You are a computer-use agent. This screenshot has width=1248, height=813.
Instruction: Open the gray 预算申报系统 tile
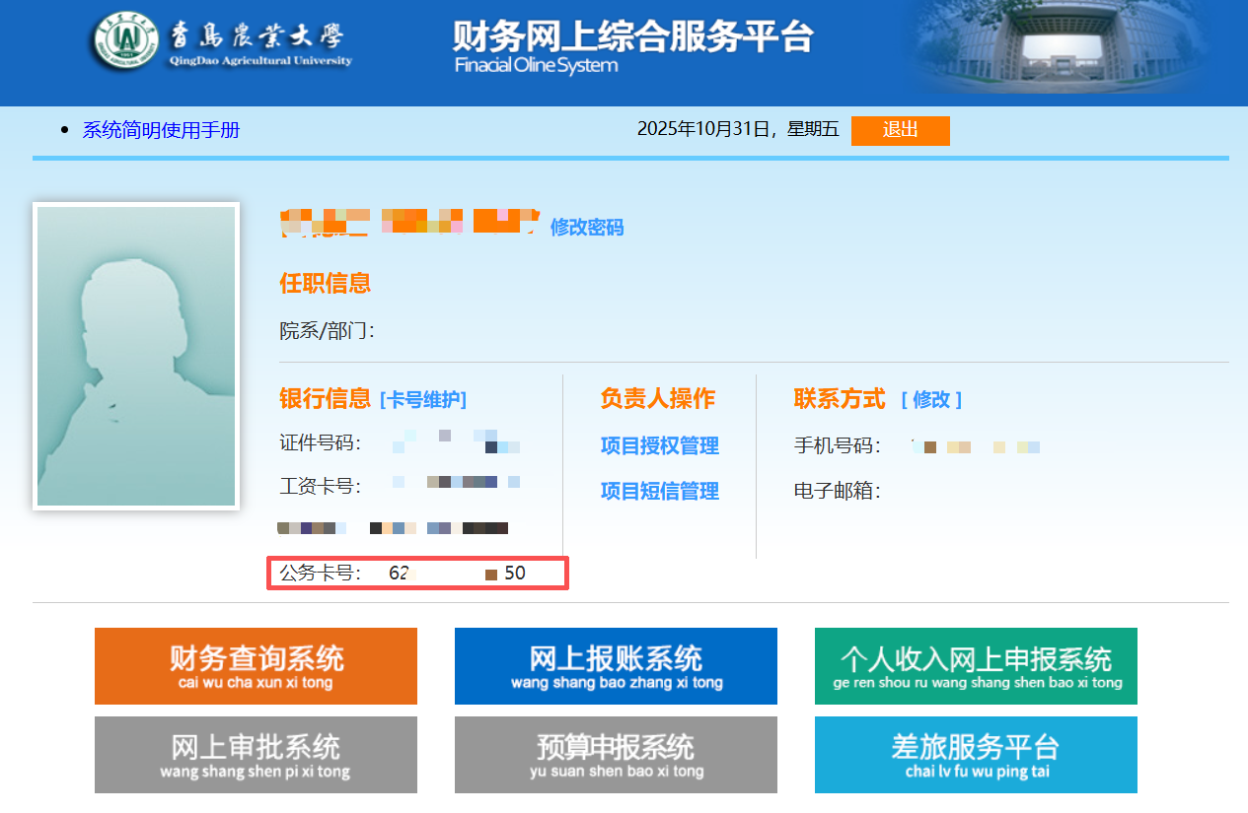point(616,755)
